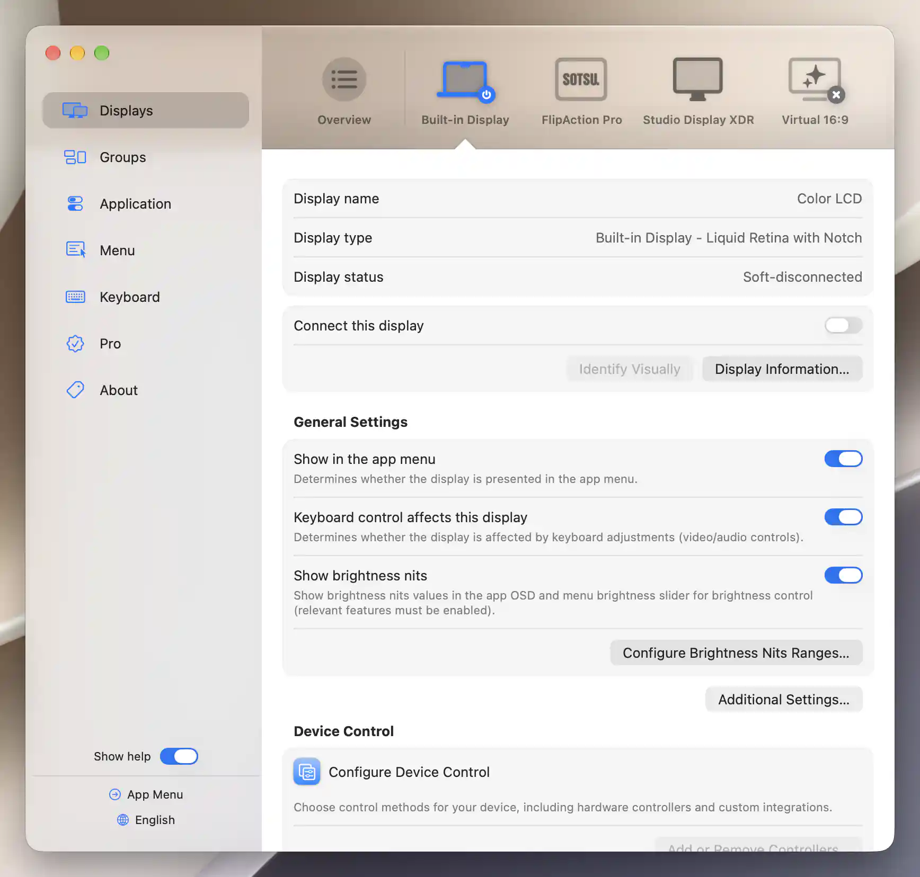Viewport: 920px width, 877px height.
Task: Turn off Show brightness nits switch
Action: pos(843,575)
